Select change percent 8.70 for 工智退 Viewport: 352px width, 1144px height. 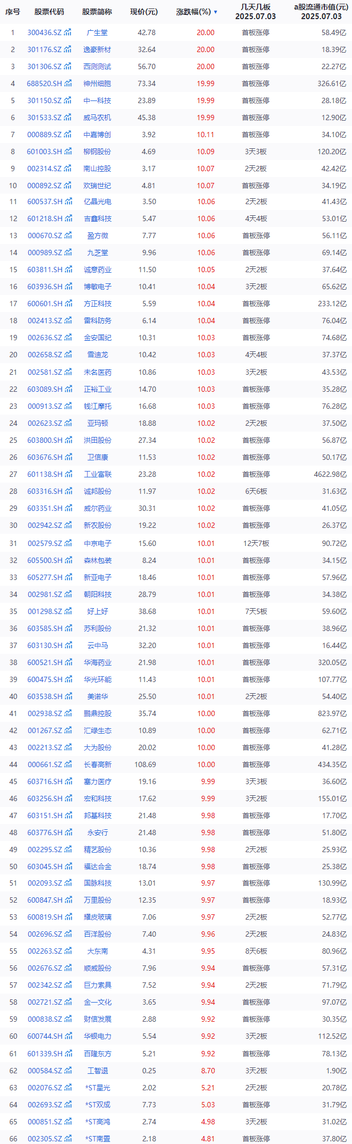pyautogui.click(x=208, y=1071)
